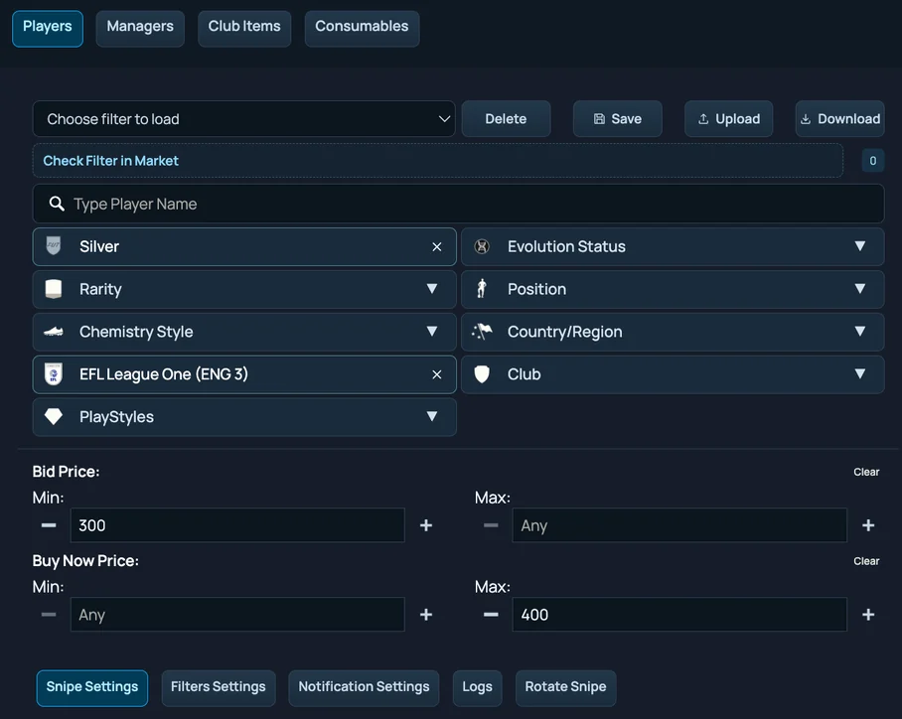Open the Snipe Settings tab
Image resolution: width=902 pixels, height=719 pixels.
(92, 688)
